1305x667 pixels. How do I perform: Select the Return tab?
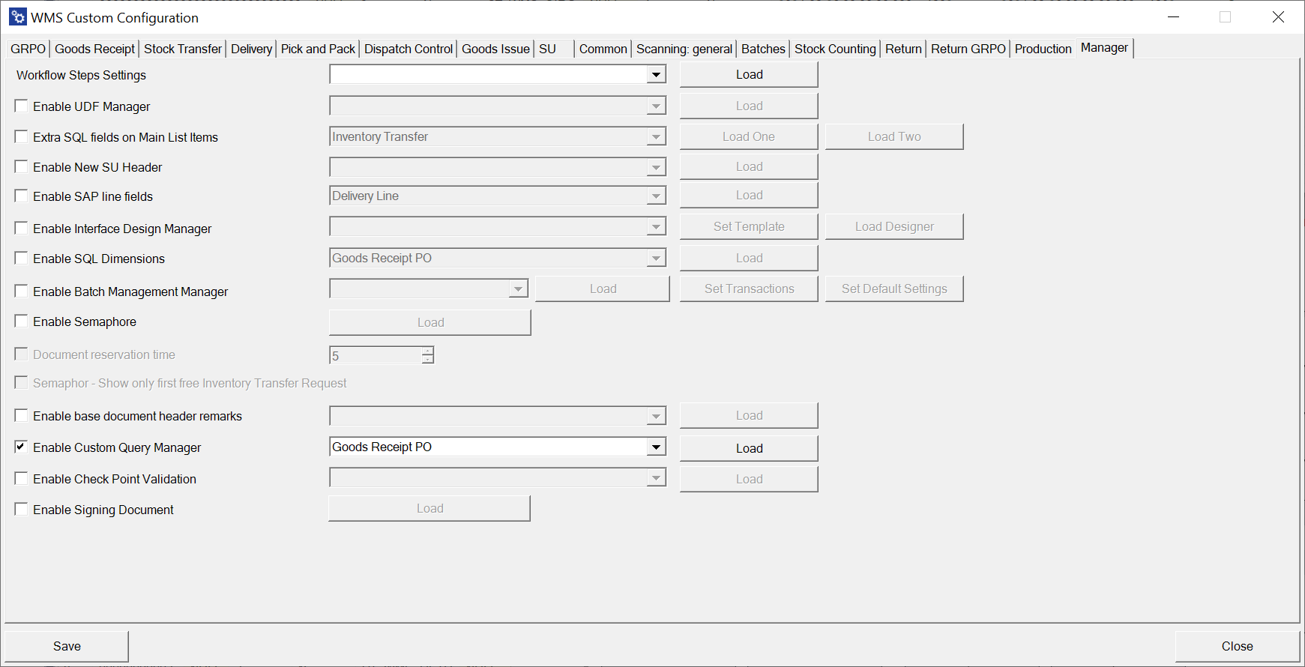click(903, 49)
